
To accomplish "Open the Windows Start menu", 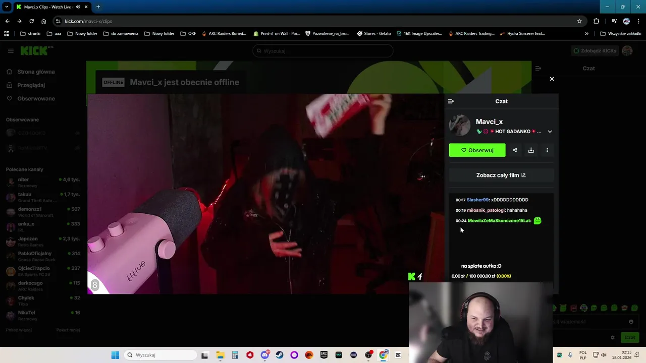I will coord(115,355).
